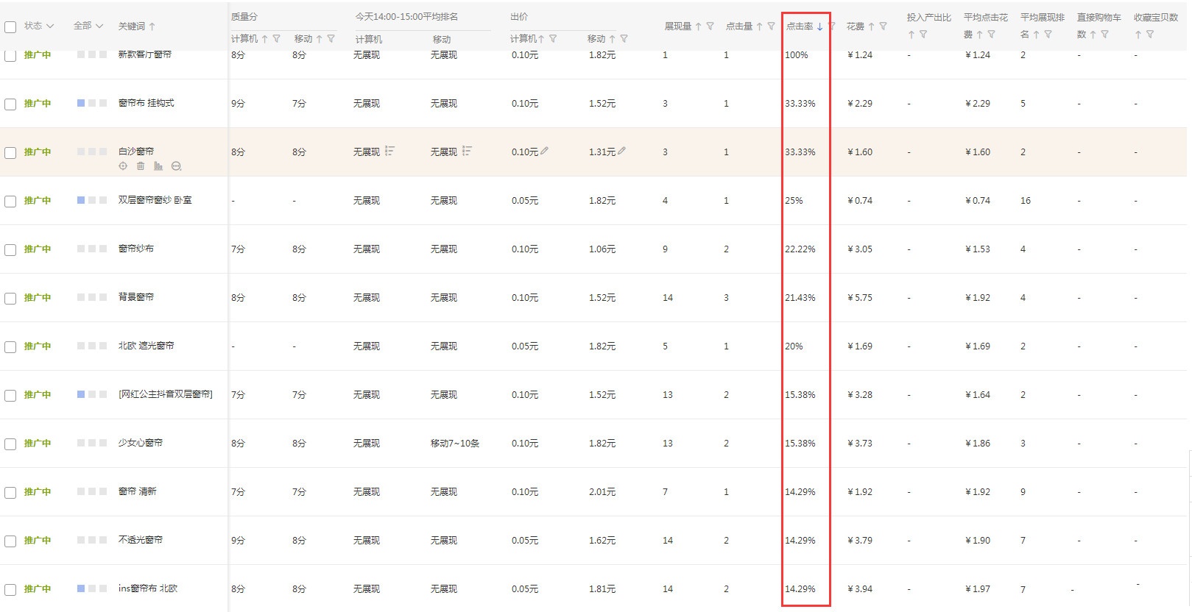Edit 白沙窗帘 移动 bid 1.31元 pencil

[622, 151]
